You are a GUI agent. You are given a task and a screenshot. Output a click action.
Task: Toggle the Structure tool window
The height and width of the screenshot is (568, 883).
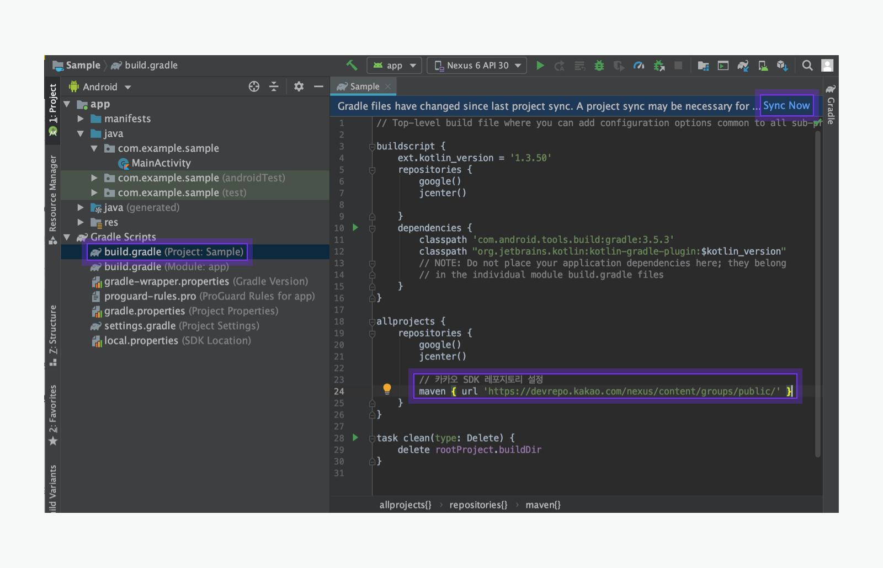click(x=53, y=334)
